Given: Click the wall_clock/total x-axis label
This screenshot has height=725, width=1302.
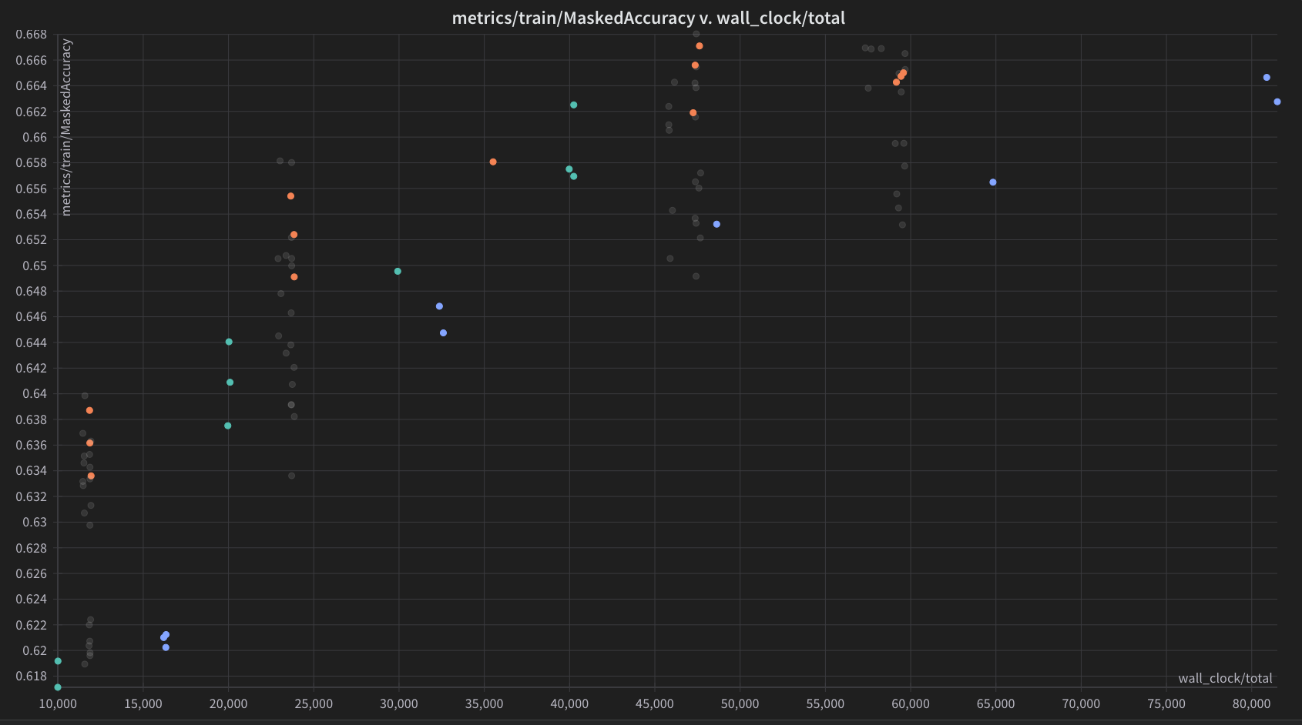Looking at the screenshot, I should coord(1225,678).
